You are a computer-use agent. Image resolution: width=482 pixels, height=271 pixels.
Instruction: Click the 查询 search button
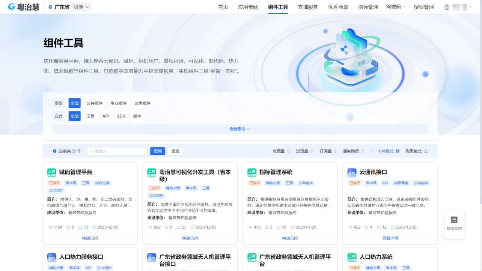(x=158, y=151)
